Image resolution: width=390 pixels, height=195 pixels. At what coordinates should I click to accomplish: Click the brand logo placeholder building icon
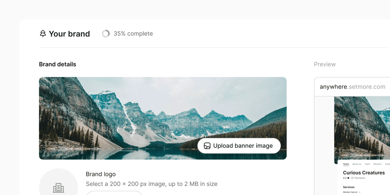(58, 188)
